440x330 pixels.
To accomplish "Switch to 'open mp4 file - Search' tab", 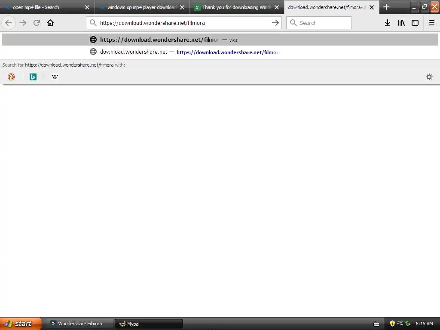I will click(x=47, y=7).
